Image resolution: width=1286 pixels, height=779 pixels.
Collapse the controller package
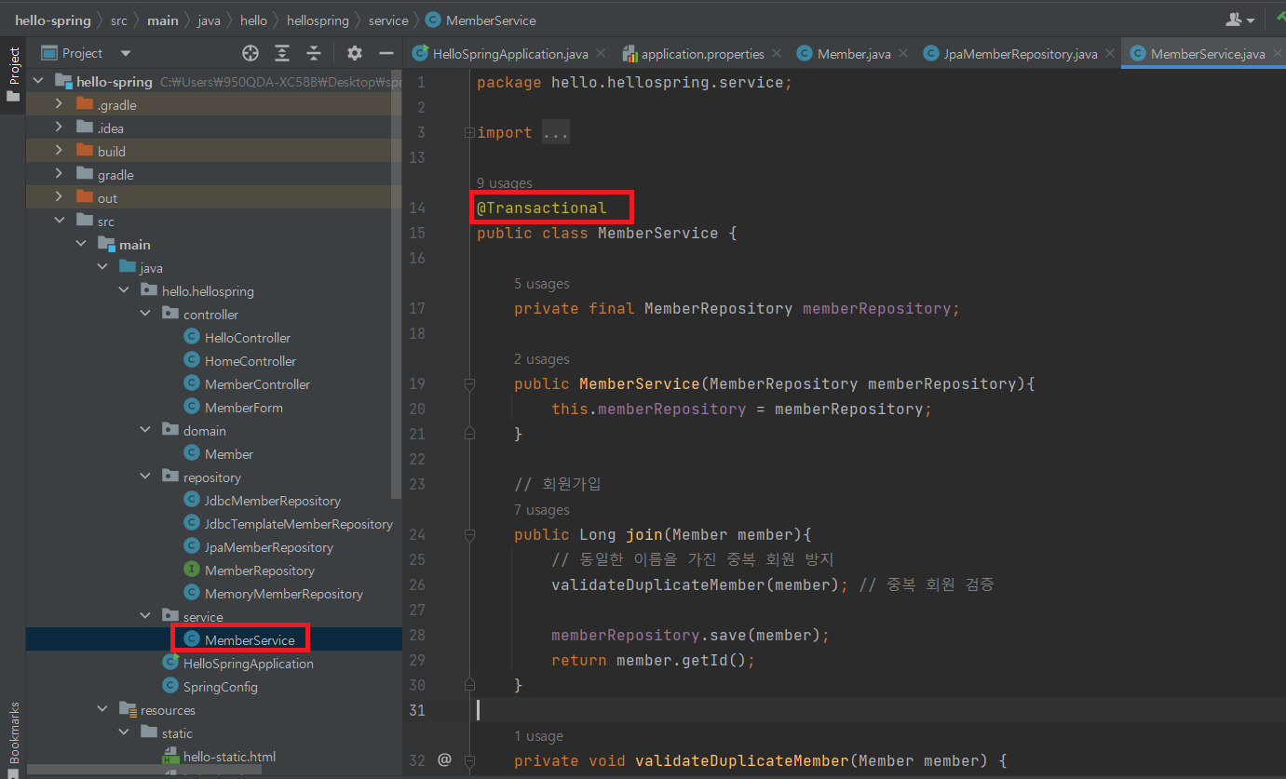[x=145, y=315]
